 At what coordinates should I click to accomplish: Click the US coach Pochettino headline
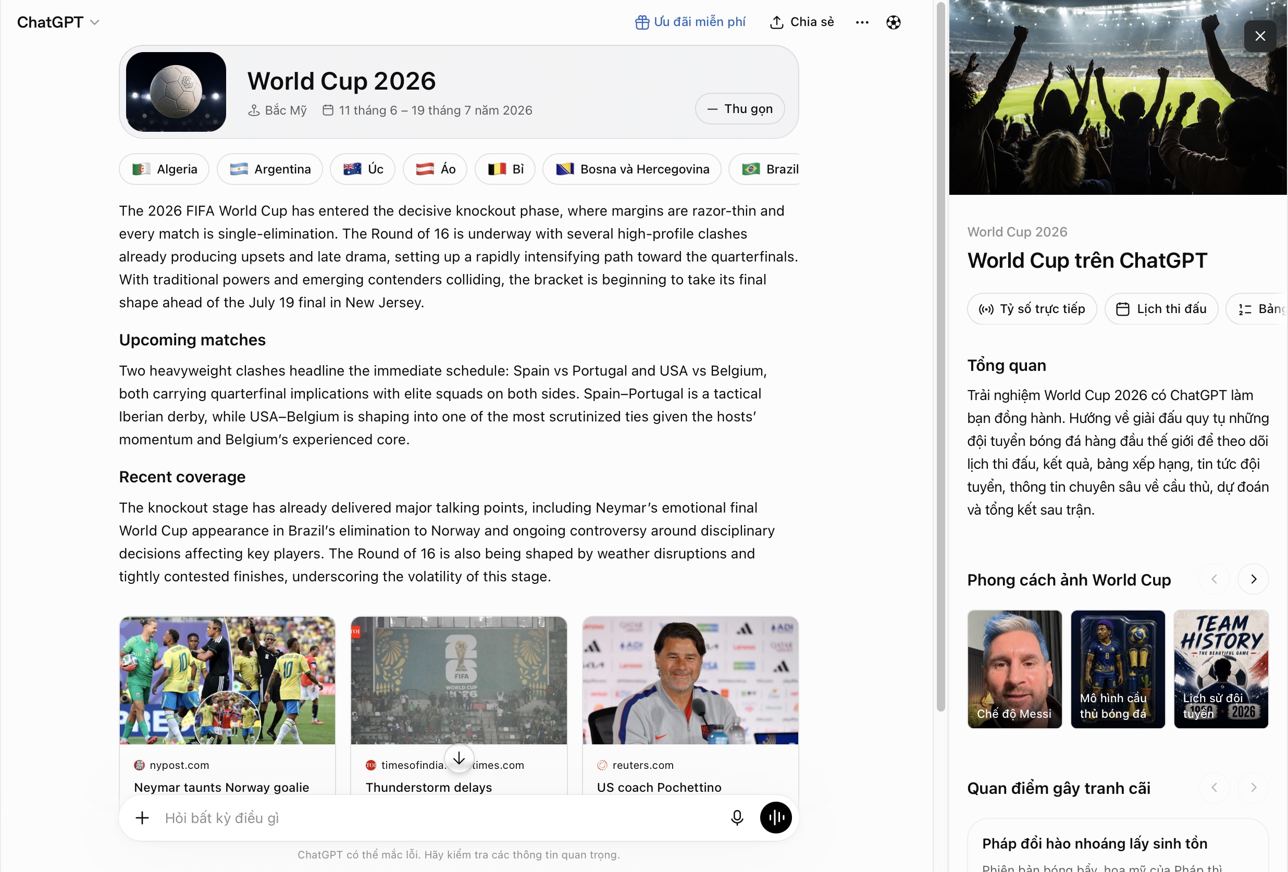point(659,787)
